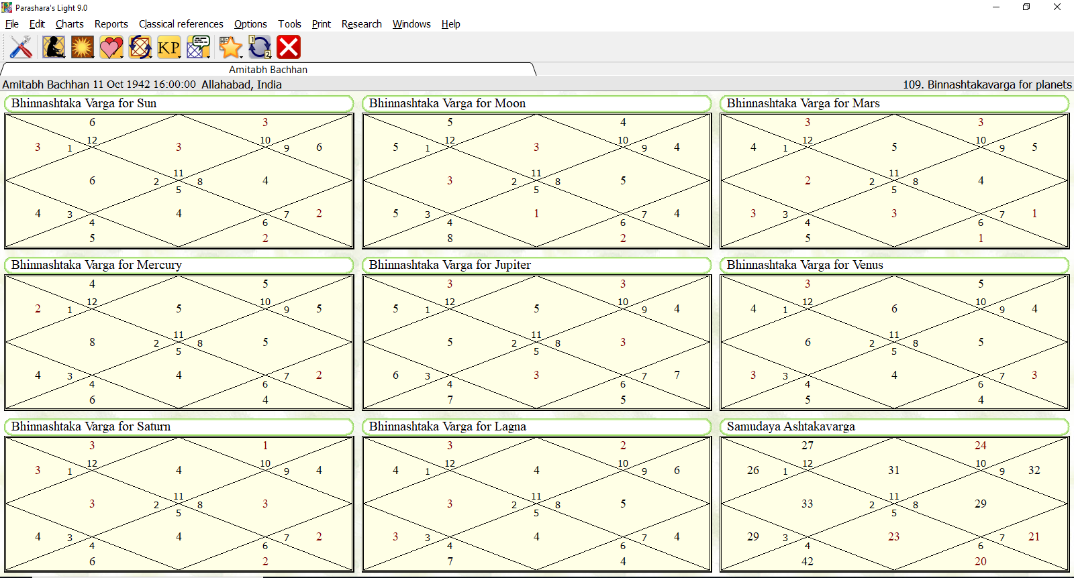Open dropdown arrow on favorites star icon
The height and width of the screenshot is (578, 1074).
click(x=240, y=56)
